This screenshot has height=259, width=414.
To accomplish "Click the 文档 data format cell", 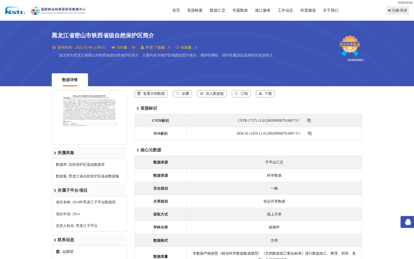I will [274, 240].
